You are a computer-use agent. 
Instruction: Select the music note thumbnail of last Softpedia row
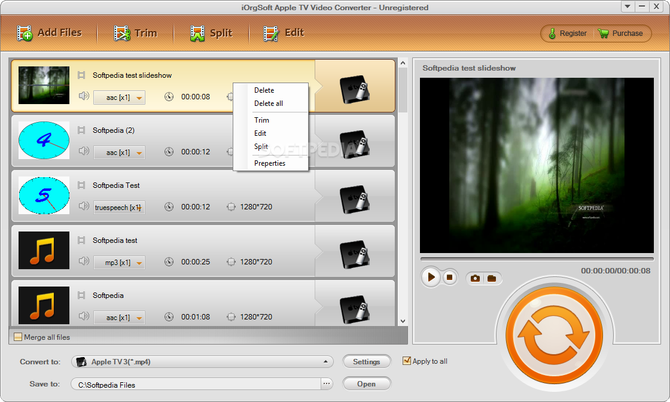pyautogui.click(x=44, y=305)
